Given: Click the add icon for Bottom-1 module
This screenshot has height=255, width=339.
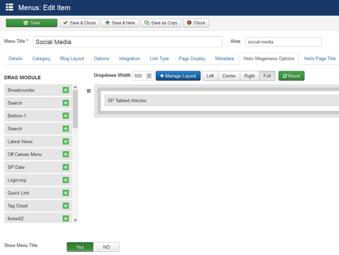Looking at the screenshot, I should 66,116.
